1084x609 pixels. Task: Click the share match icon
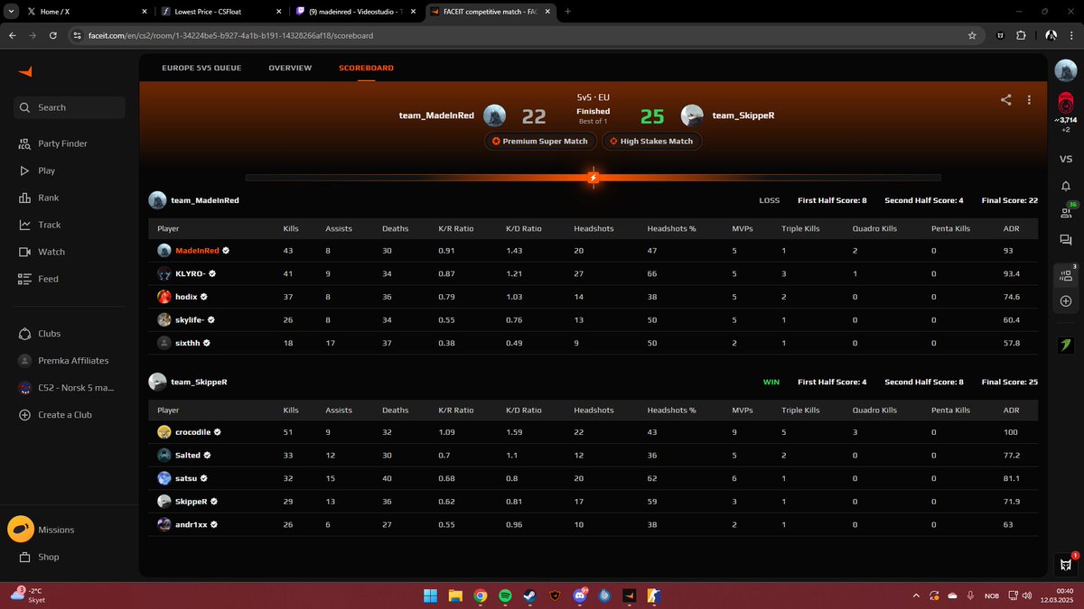pos(1005,100)
